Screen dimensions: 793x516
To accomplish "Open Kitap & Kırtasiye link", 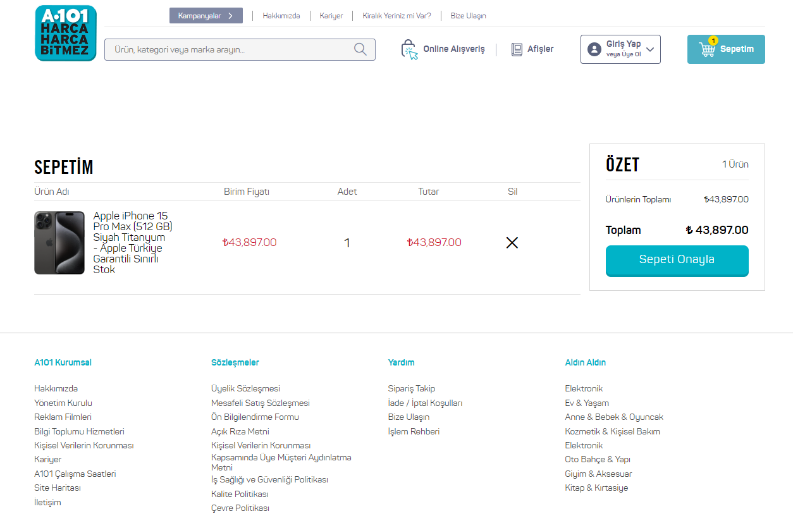I will pos(596,488).
